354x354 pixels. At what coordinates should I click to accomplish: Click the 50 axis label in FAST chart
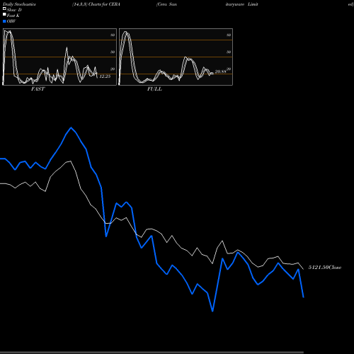[113, 52]
